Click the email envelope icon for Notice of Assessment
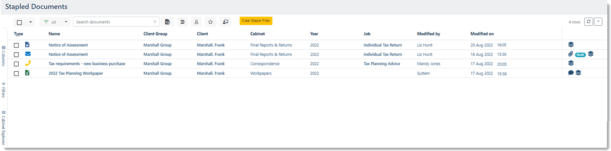The image size is (611, 151). tap(28, 54)
